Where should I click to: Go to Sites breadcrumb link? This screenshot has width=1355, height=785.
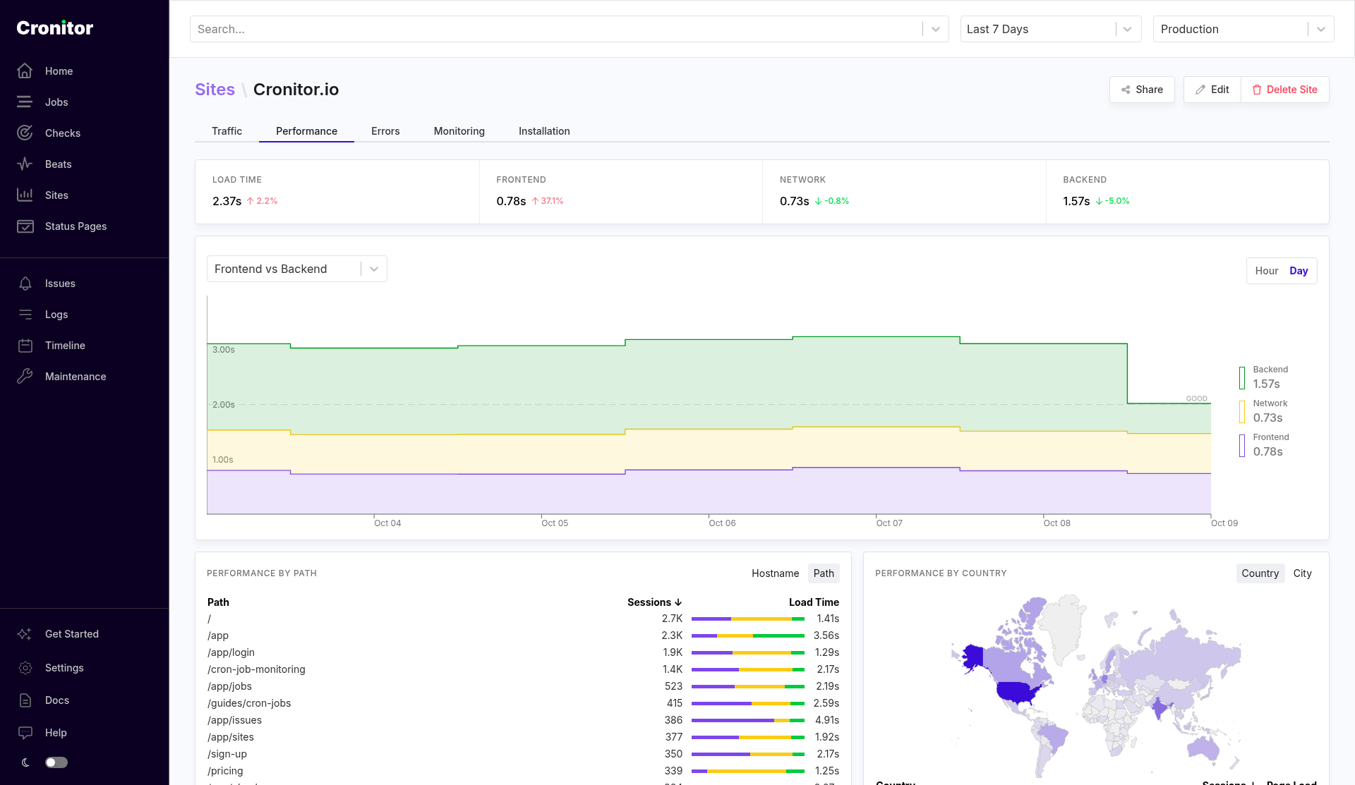click(215, 90)
